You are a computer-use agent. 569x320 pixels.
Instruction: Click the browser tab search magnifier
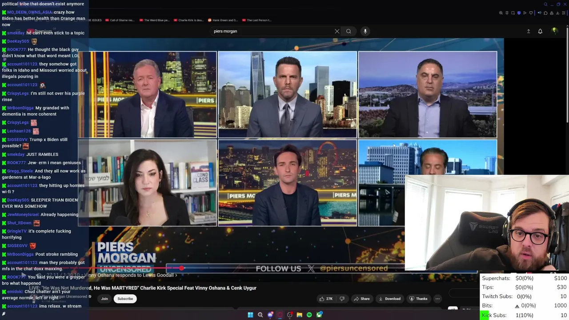tap(545, 4)
